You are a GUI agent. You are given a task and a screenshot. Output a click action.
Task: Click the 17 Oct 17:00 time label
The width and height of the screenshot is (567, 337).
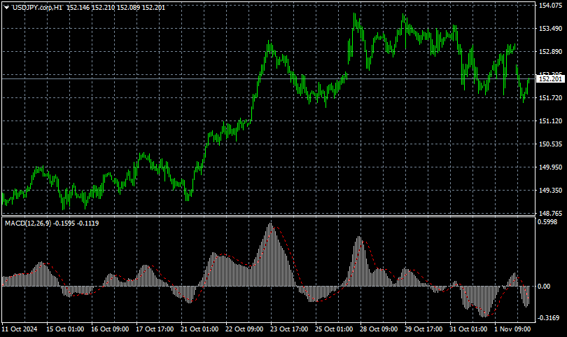[x=155, y=329]
